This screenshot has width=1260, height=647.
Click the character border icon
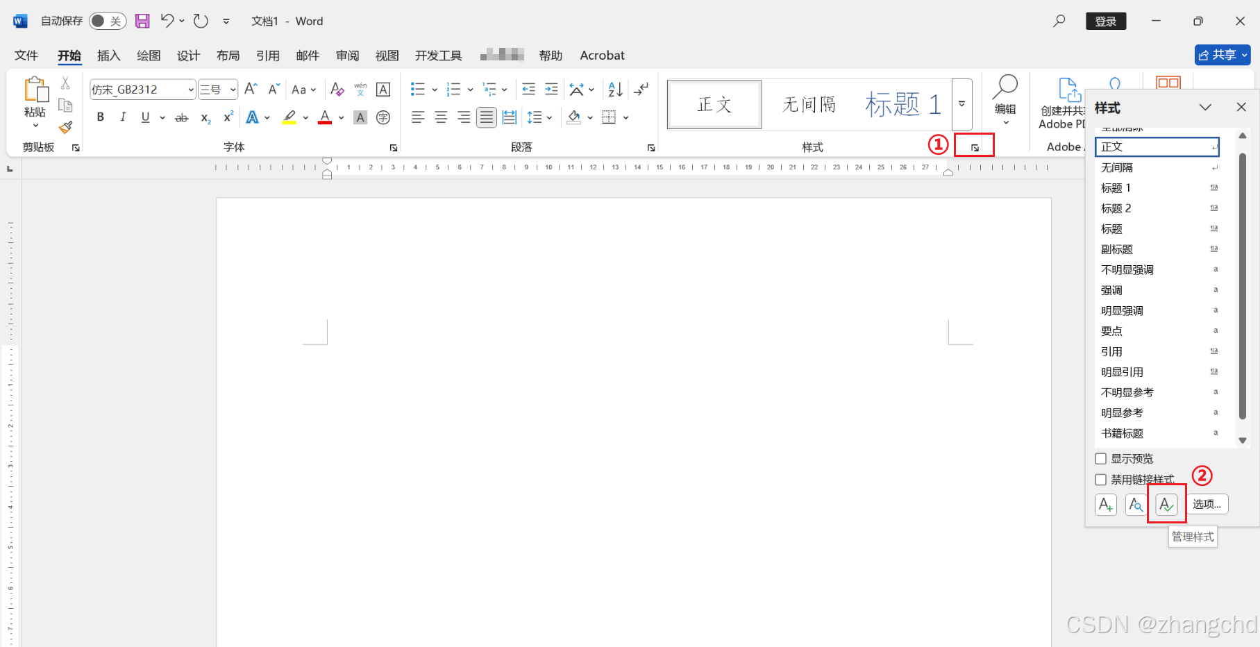383,89
